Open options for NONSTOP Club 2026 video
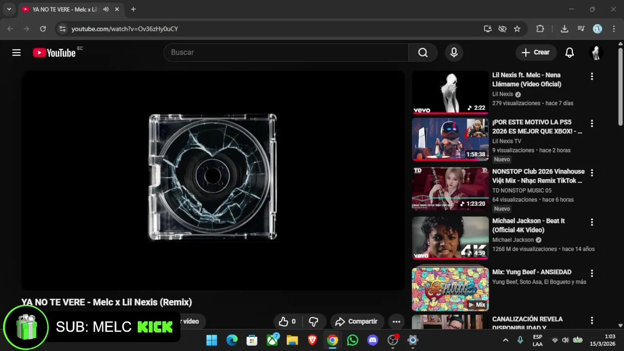This screenshot has width=624, height=351. click(x=592, y=173)
